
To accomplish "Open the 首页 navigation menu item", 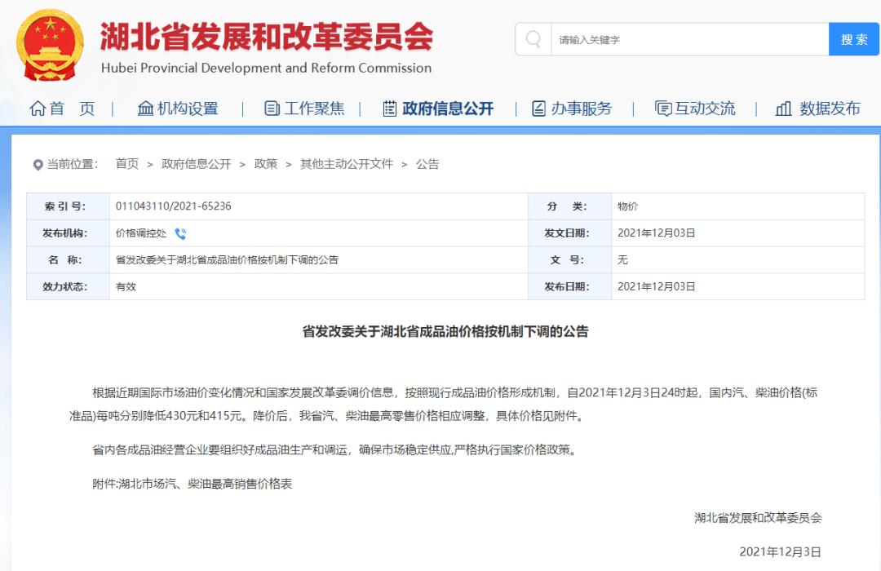I will 72,108.
